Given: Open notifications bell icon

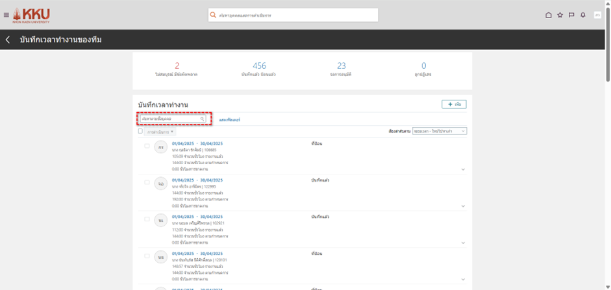Looking at the screenshot, I should (583, 15).
